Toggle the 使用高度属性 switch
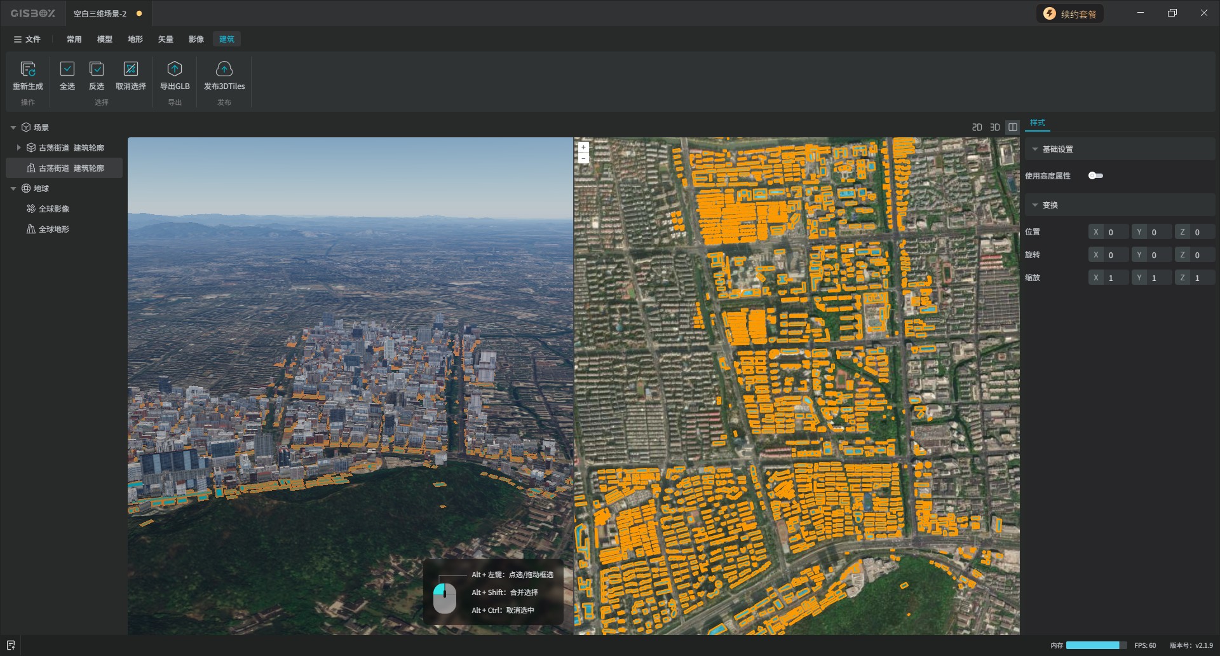Viewport: 1220px width, 656px height. pos(1095,175)
